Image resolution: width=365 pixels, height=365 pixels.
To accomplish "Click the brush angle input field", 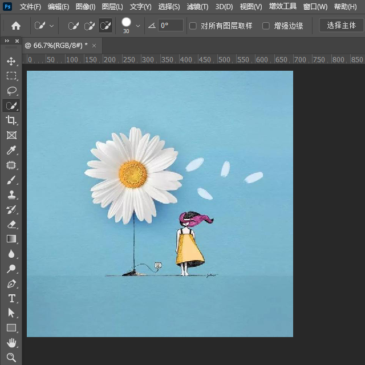I will pos(171,26).
